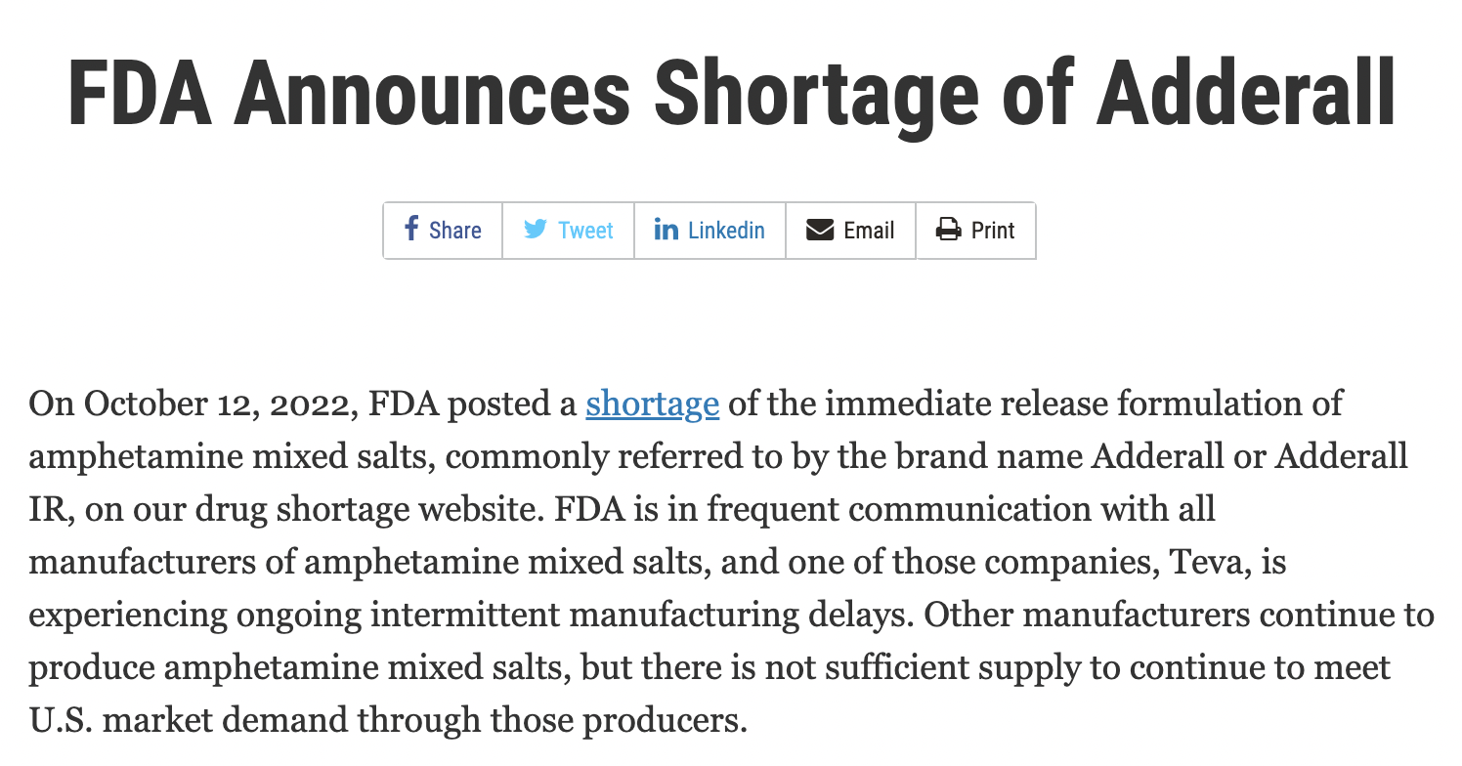Image resolution: width=1462 pixels, height=766 pixels.
Task: Click the Twitter bird icon
Action: click(x=535, y=230)
